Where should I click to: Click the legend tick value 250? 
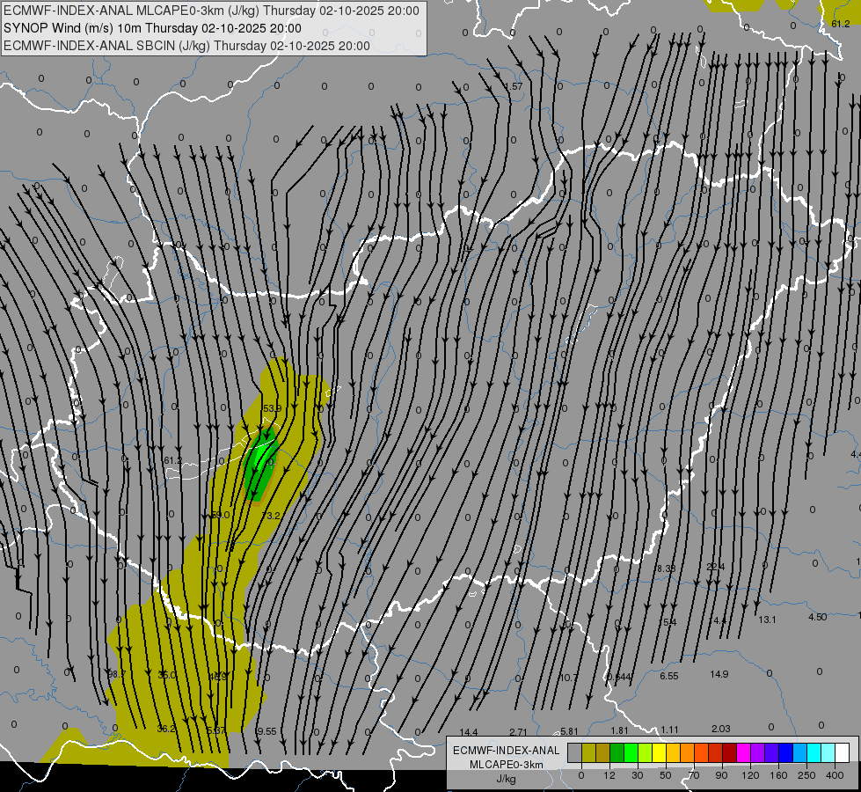pos(806,775)
